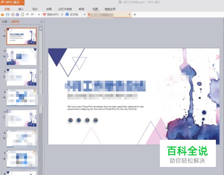Go to the 审阅 ribbon tab
Image resolution: width=224 pixels, height=175 pixels.
pos(81,9)
